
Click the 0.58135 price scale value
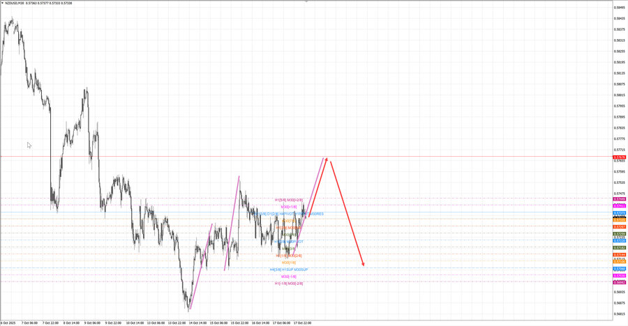click(620, 73)
